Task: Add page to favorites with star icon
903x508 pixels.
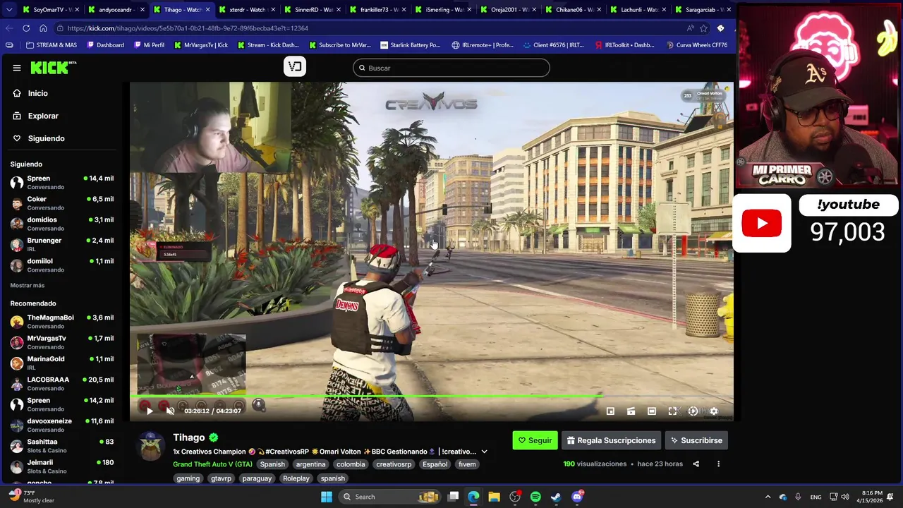Action: coord(703,28)
